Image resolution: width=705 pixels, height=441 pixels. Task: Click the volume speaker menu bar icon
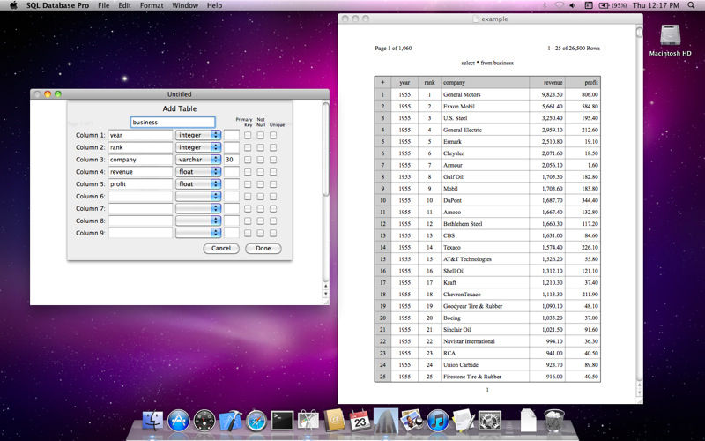click(x=572, y=5)
